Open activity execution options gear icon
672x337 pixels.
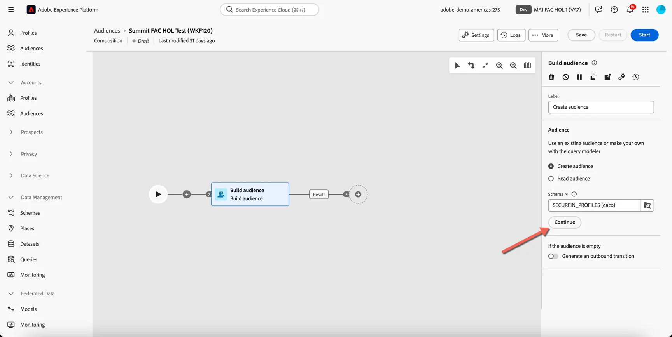point(622,77)
